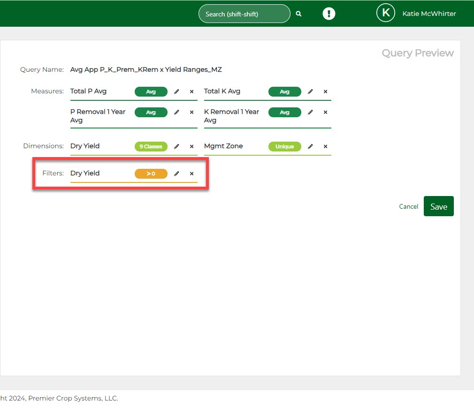Remove the Total P Avg measure
Image resolution: width=474 pixels, height=408 pixels.
(x=191, y=92)
